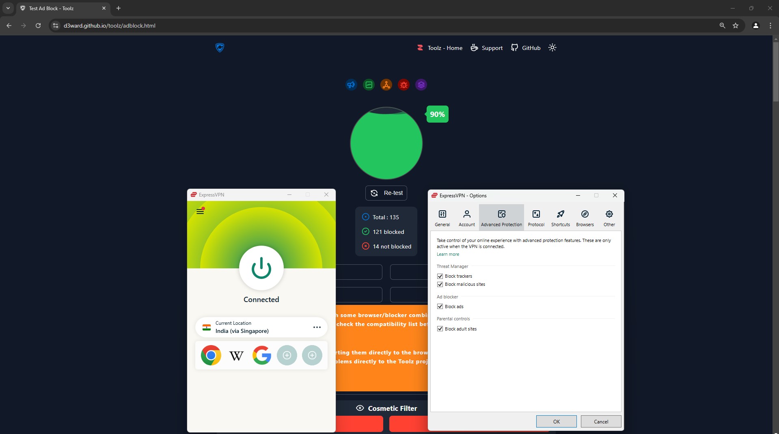This screenshot has height=434, width=779.
Task: Go back in Chrome
Action: [9, 26]
